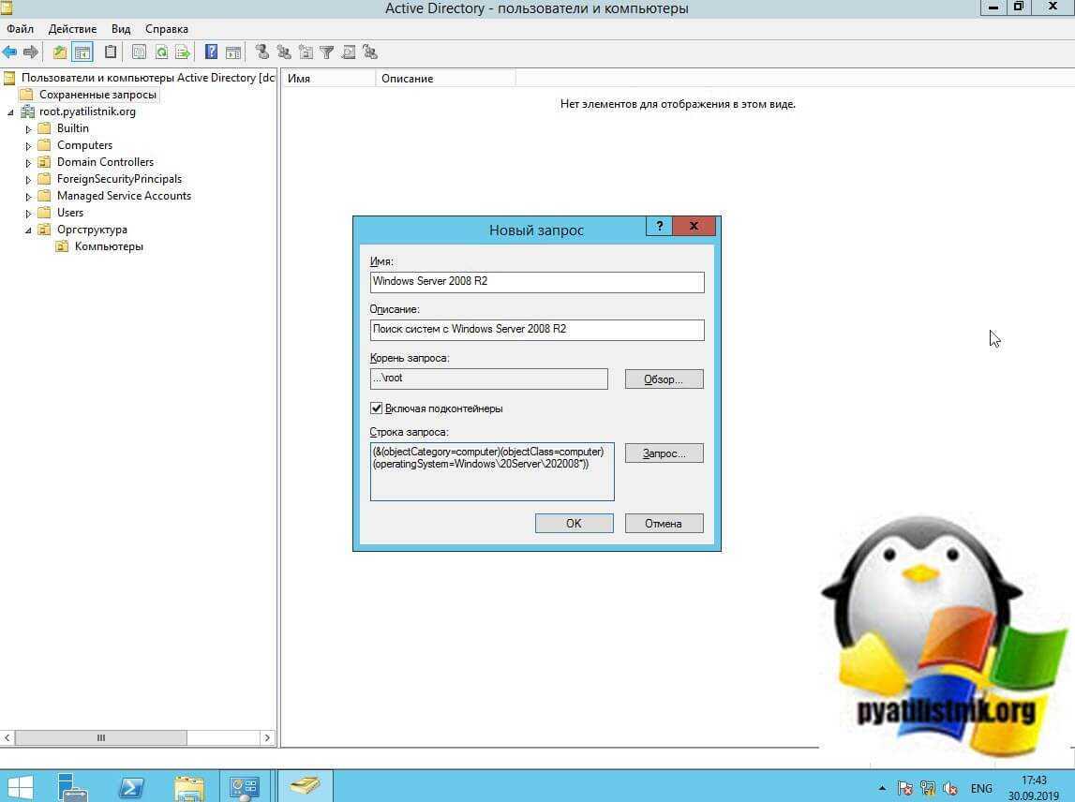Create new organizational unit icon

click(306, 52)
